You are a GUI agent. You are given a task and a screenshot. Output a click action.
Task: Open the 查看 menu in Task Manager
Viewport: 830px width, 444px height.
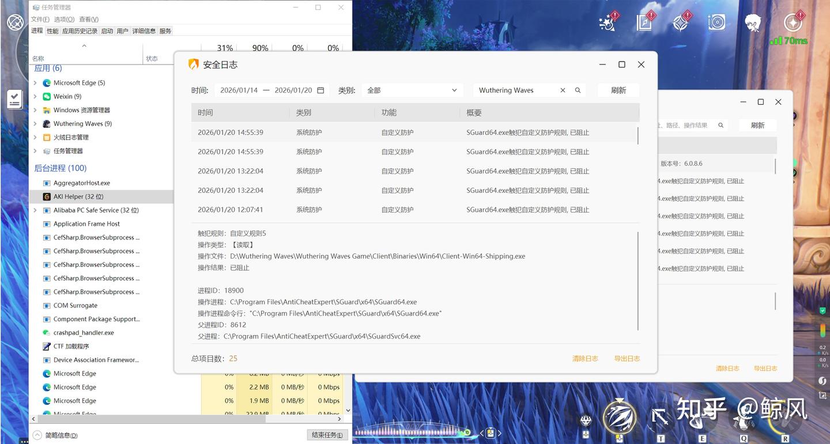pos(89,20)
